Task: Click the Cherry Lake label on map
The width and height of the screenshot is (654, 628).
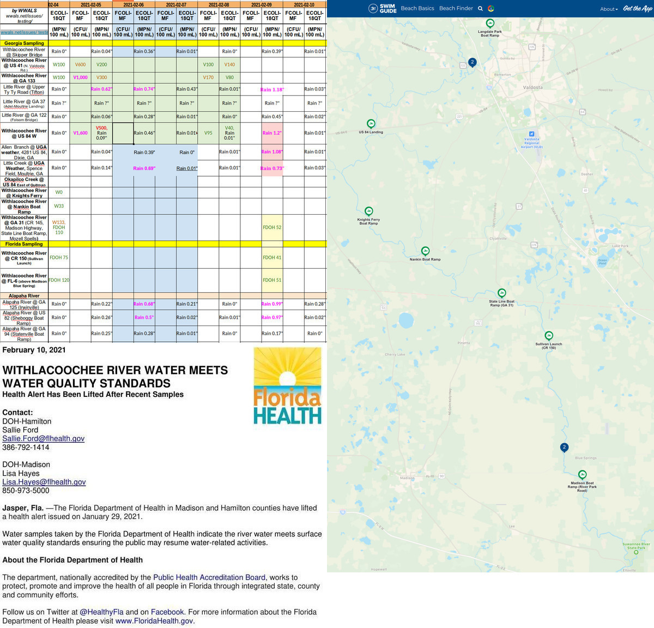Action: [395, 354]
